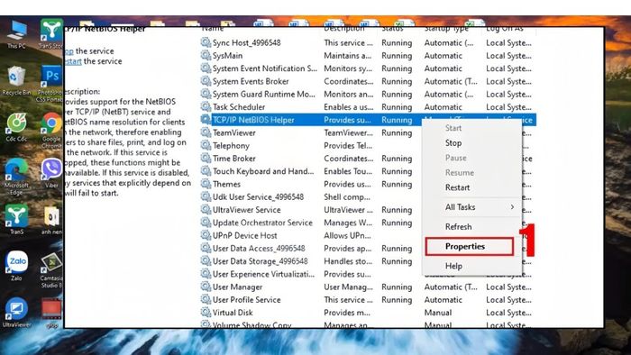Click gear icon beside Themes service
This screenshot has width=631, height=355.
point(206,184)
